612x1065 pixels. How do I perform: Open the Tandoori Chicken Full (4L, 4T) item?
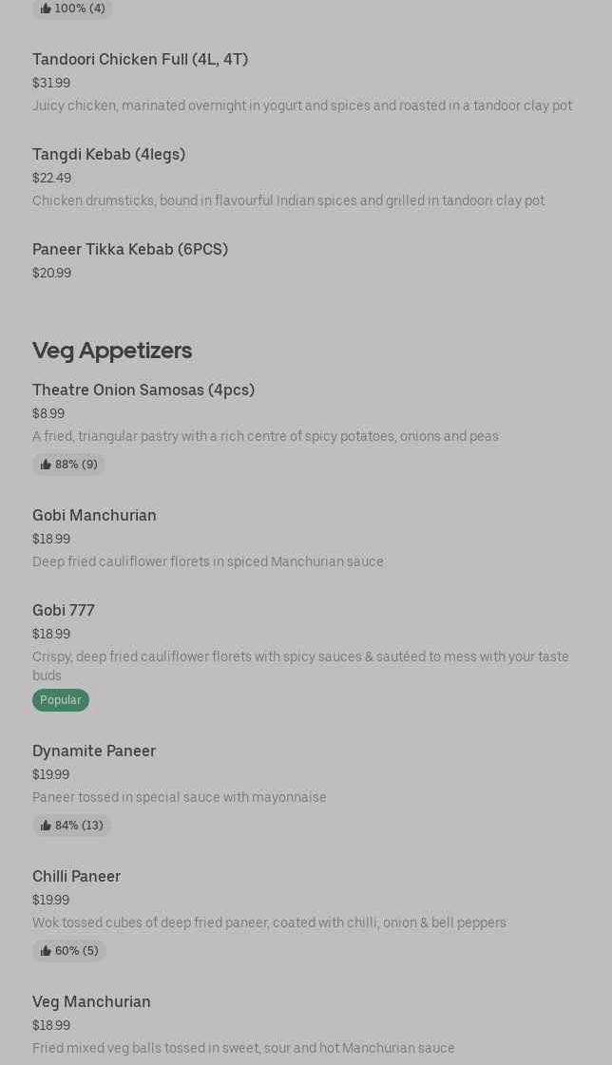click(x=140, y=60)
